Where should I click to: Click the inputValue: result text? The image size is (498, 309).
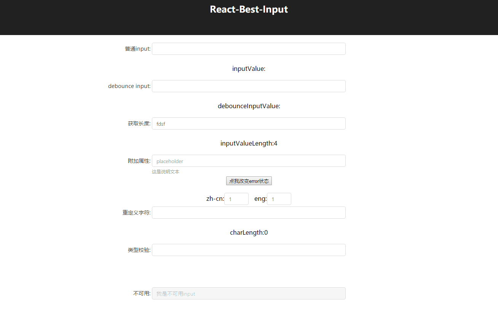click(249, 69)
